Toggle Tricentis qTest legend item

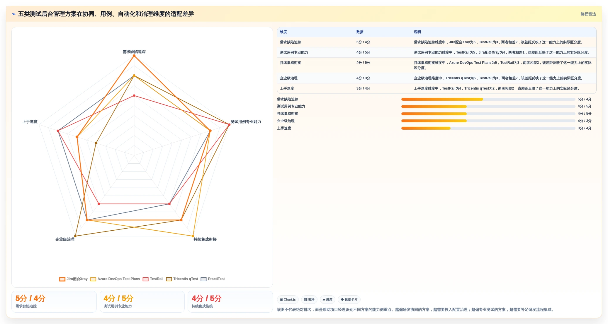[x=182, y=279]
